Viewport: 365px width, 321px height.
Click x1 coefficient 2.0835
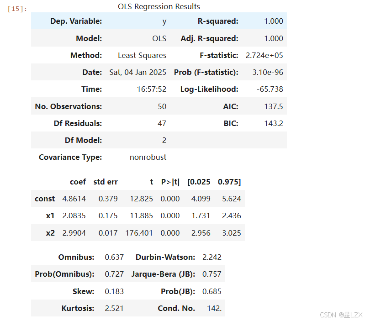74,216
